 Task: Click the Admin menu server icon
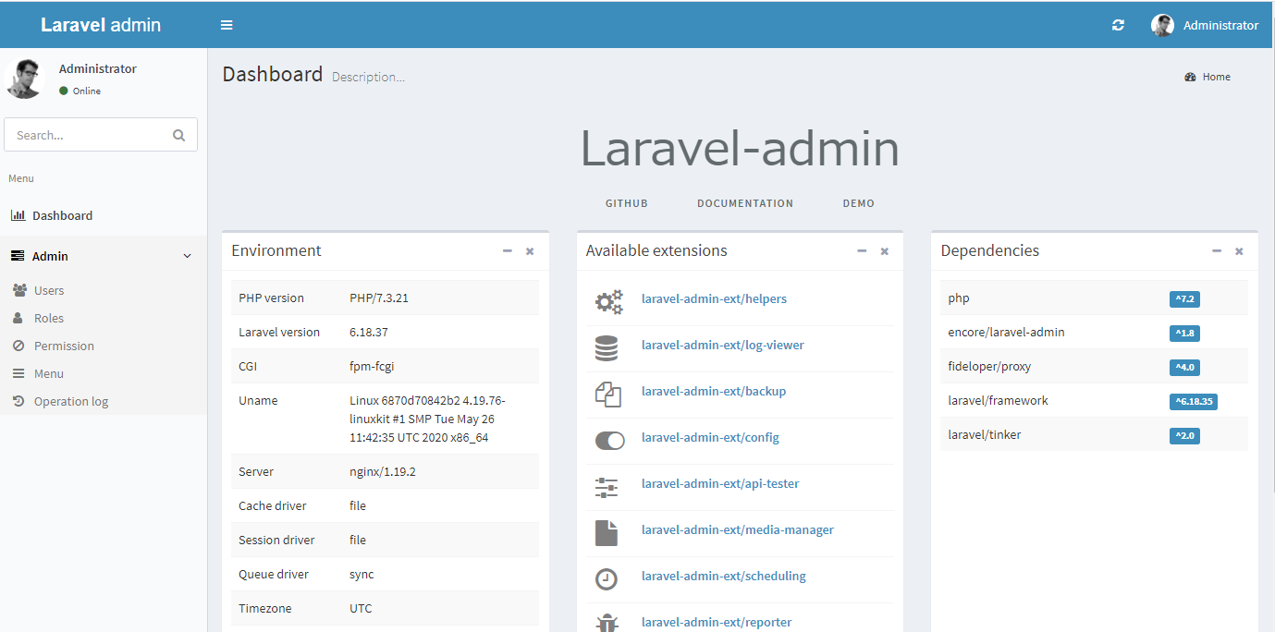18,256
